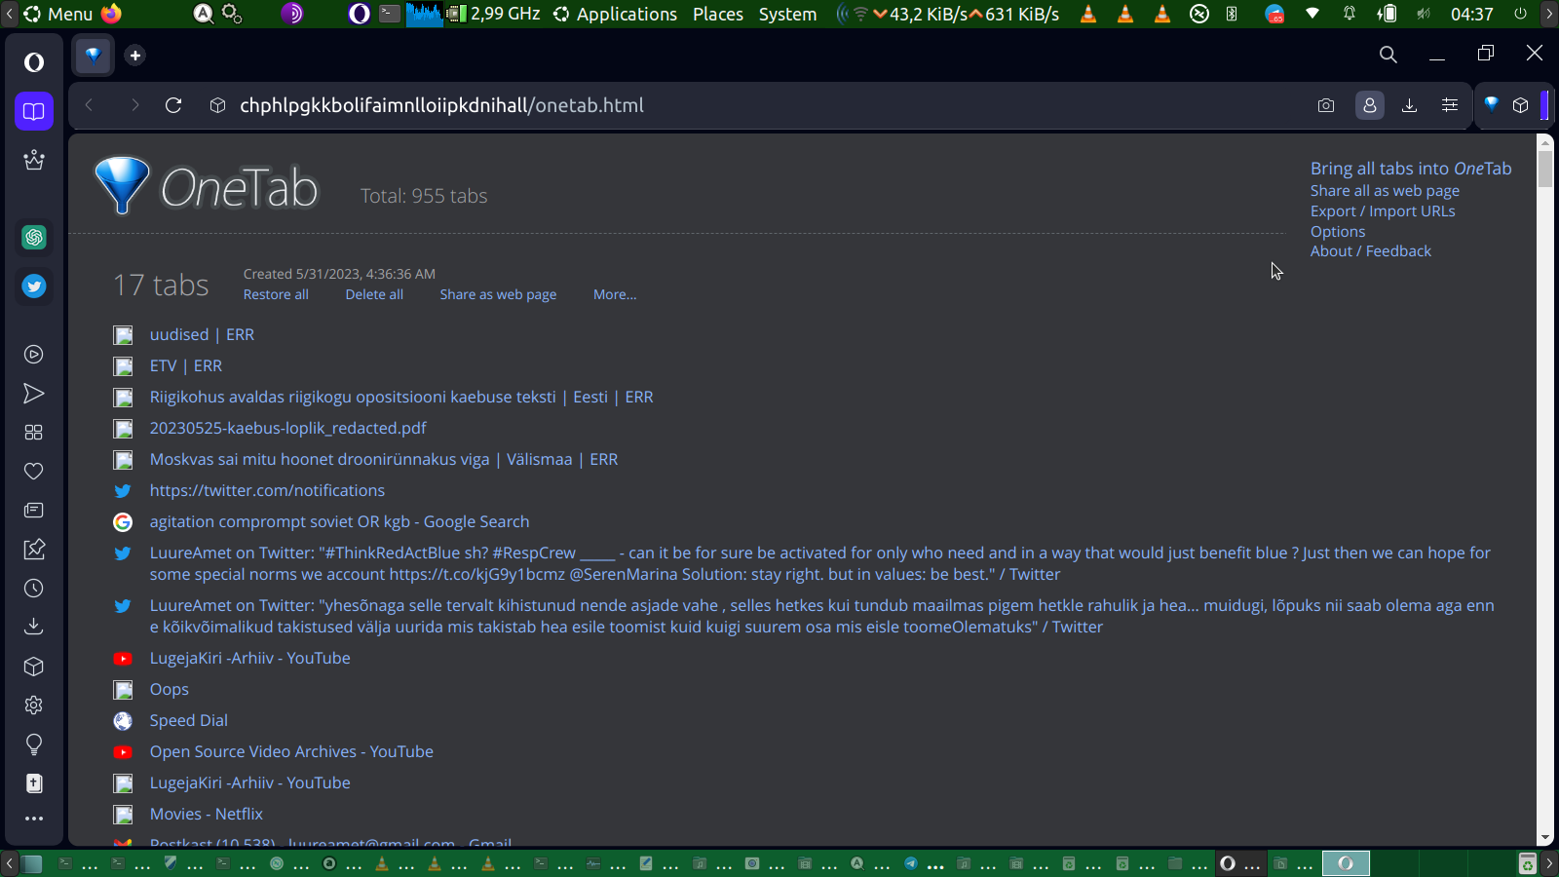1559x877 pixels.
Task: Go back to the previous page
Action: coord(89,105)
